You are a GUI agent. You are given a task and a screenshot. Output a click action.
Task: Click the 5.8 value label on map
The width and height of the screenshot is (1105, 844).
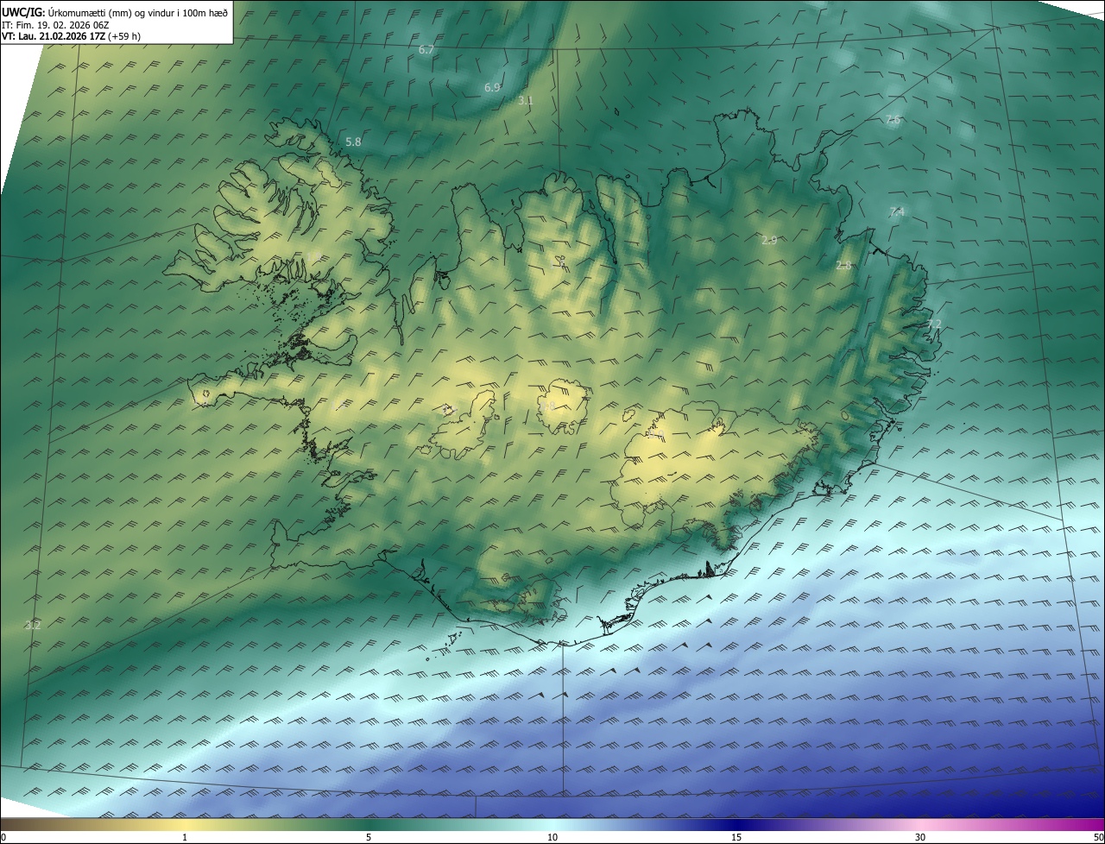pos(353,142)
